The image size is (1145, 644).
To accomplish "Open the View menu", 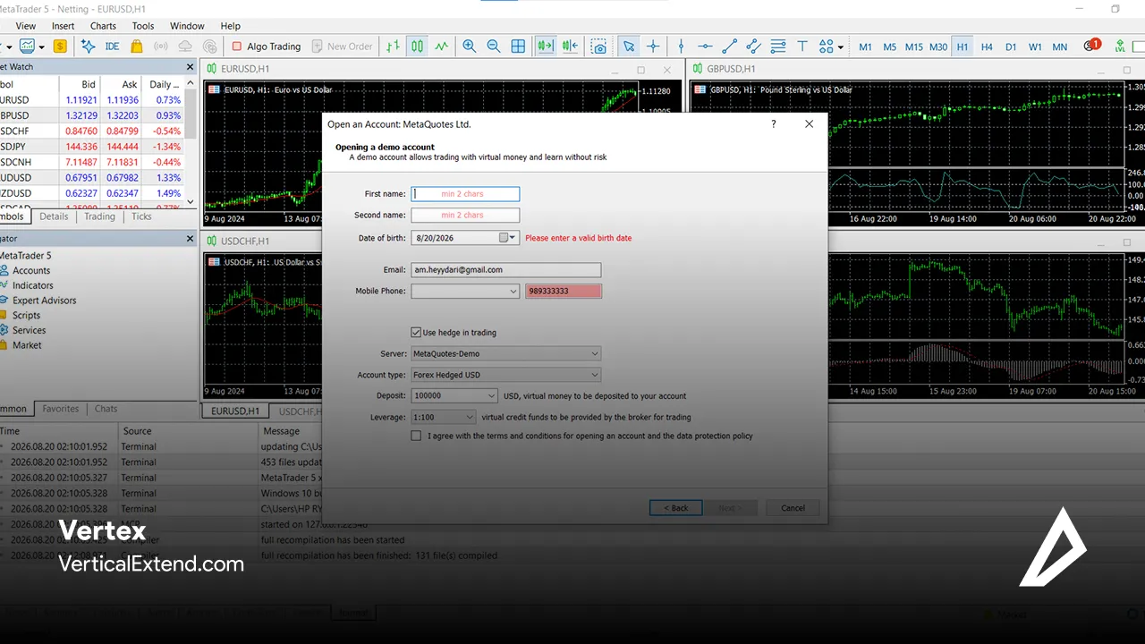I will tap(26, 26).
